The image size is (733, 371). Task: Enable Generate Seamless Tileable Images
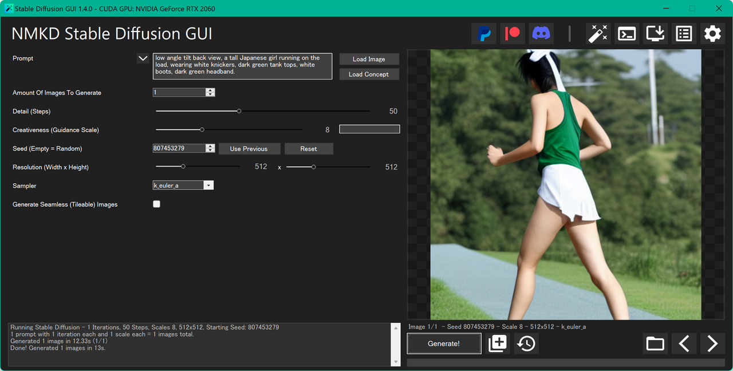click(x=156, y=204)
